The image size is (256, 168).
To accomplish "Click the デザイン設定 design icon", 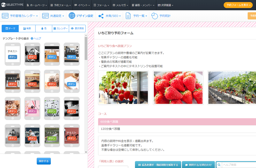I will (72, 16).
